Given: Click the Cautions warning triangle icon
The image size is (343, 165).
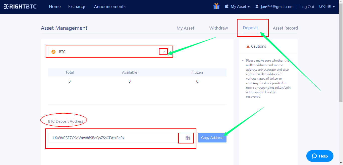Looking at the screenshot, I should tap(248, 46).
